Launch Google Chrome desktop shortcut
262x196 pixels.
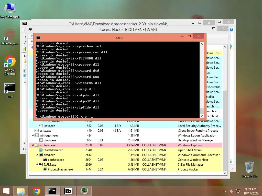pyautogui.click(x=10, y=65)
